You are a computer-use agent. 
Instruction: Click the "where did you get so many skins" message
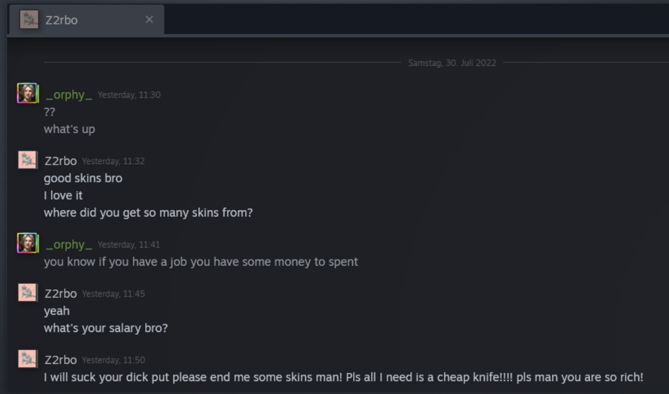(148, 213)
